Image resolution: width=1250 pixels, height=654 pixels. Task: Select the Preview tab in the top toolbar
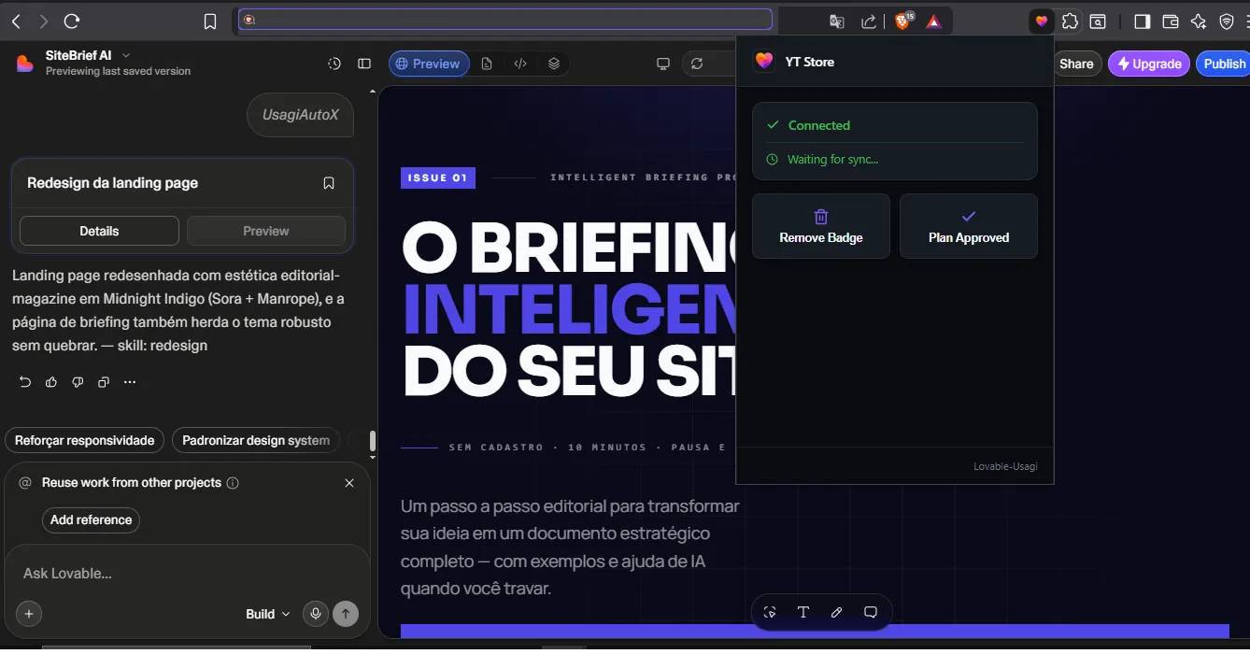(x=429, y=64)
